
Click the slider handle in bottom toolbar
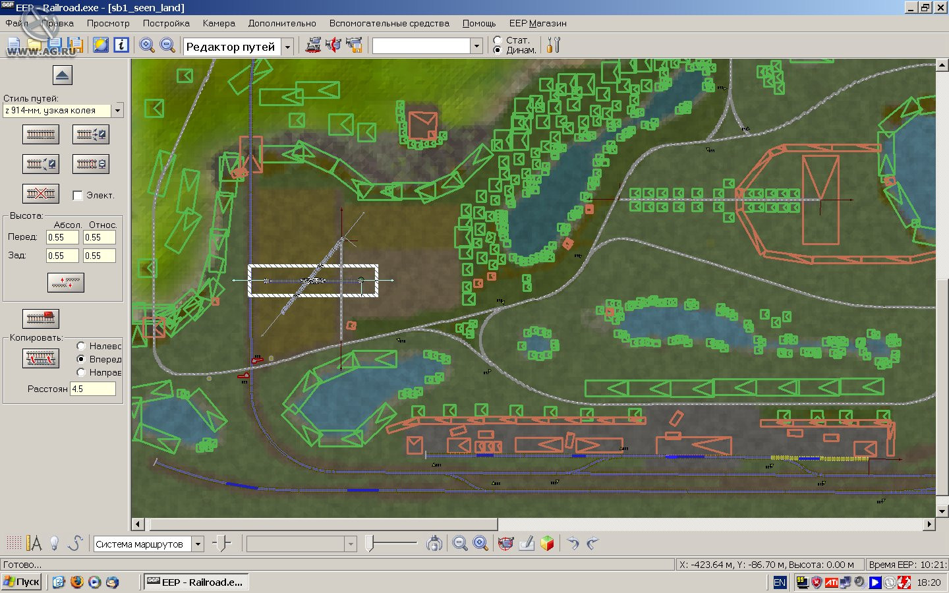[370, 544]
